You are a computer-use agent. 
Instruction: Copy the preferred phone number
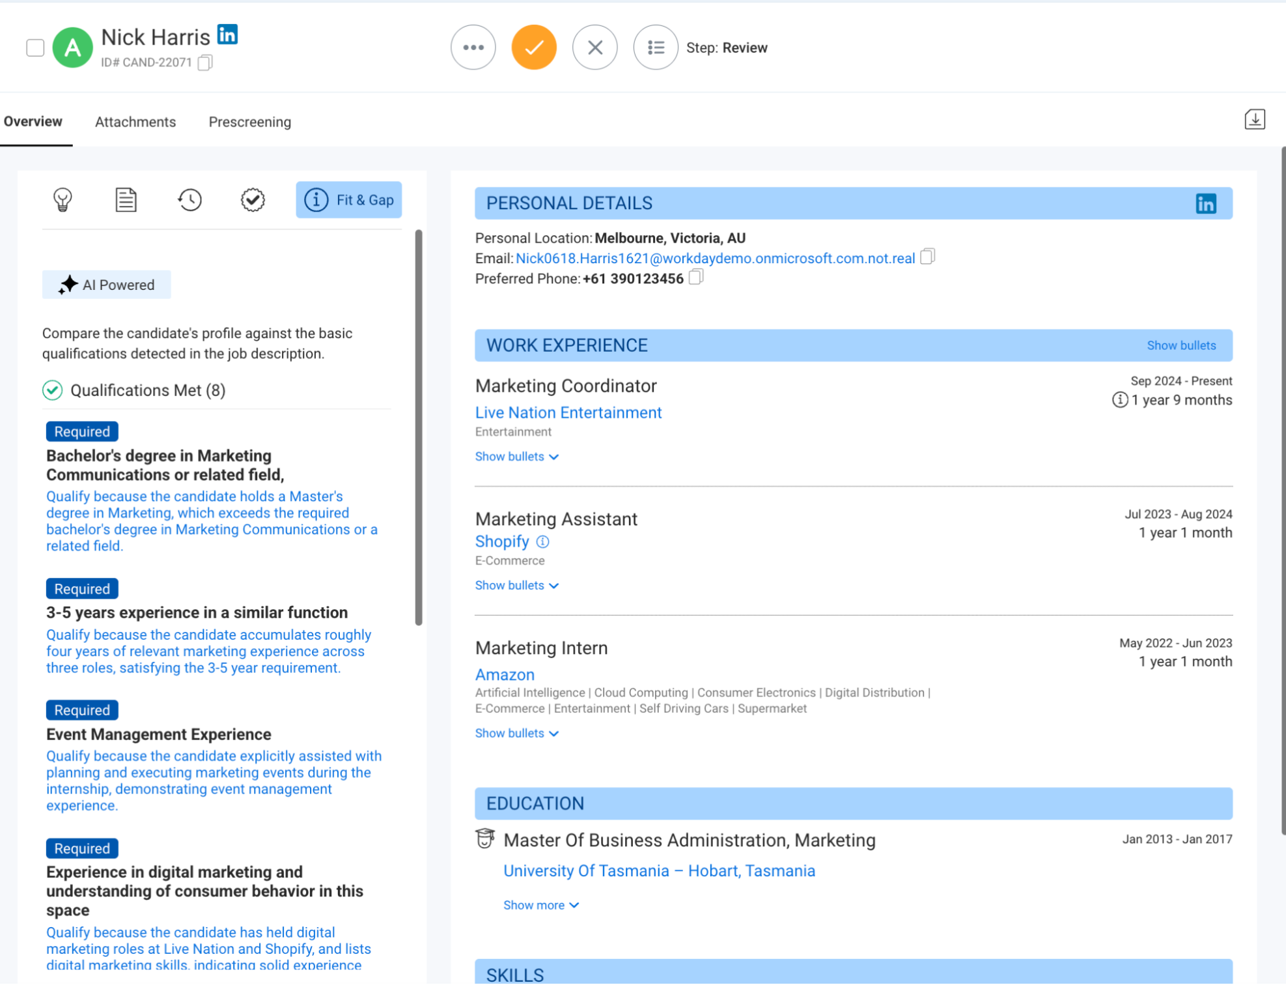click(x=695, y=278)
